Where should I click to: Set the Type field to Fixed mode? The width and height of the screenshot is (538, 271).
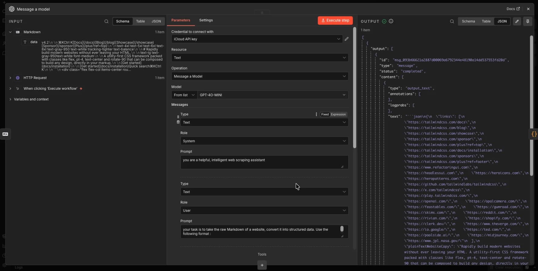tap(325, 114)
